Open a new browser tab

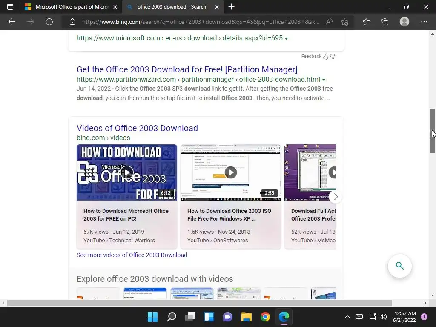coord(231,7)
